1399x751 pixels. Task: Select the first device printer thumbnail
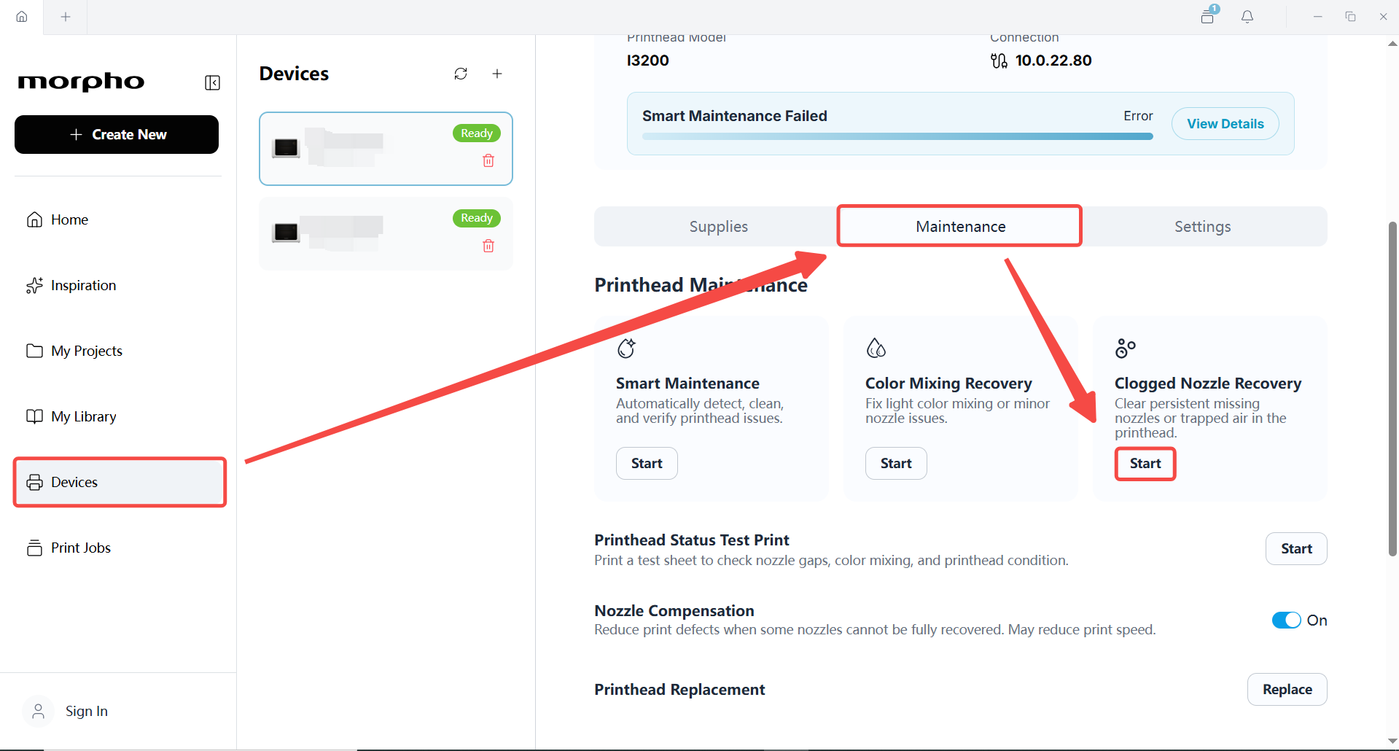[x=286, y=148]
